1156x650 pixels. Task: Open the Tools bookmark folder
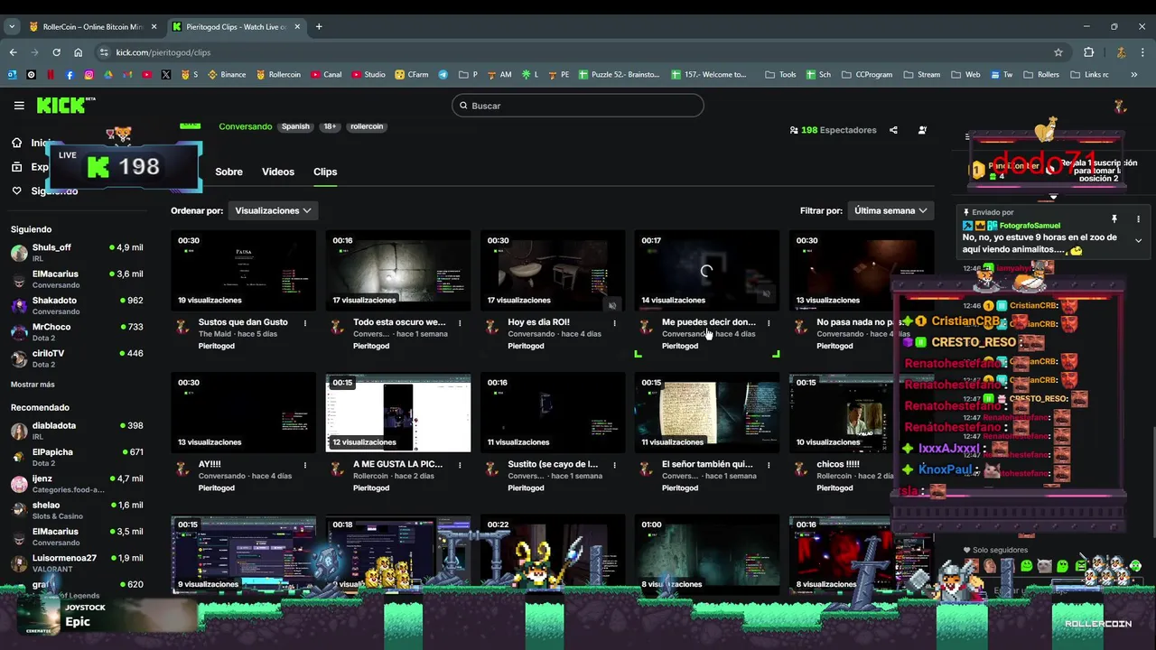click(781, 75)
